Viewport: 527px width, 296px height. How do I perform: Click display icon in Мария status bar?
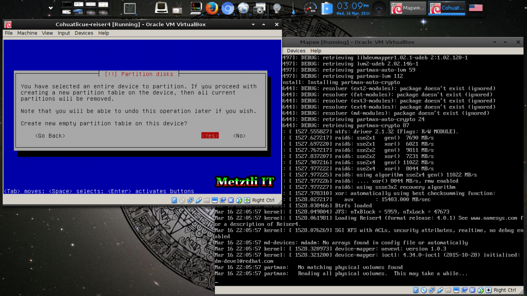pos(456,290)
